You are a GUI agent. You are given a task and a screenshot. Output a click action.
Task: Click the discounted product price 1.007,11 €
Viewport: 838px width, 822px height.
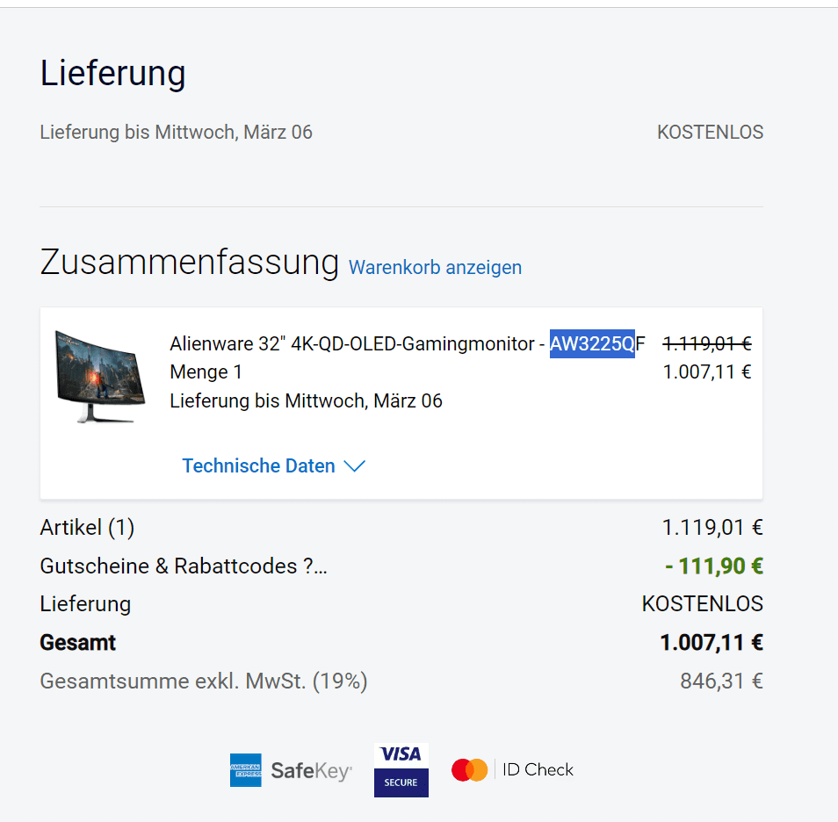point(707,372)
